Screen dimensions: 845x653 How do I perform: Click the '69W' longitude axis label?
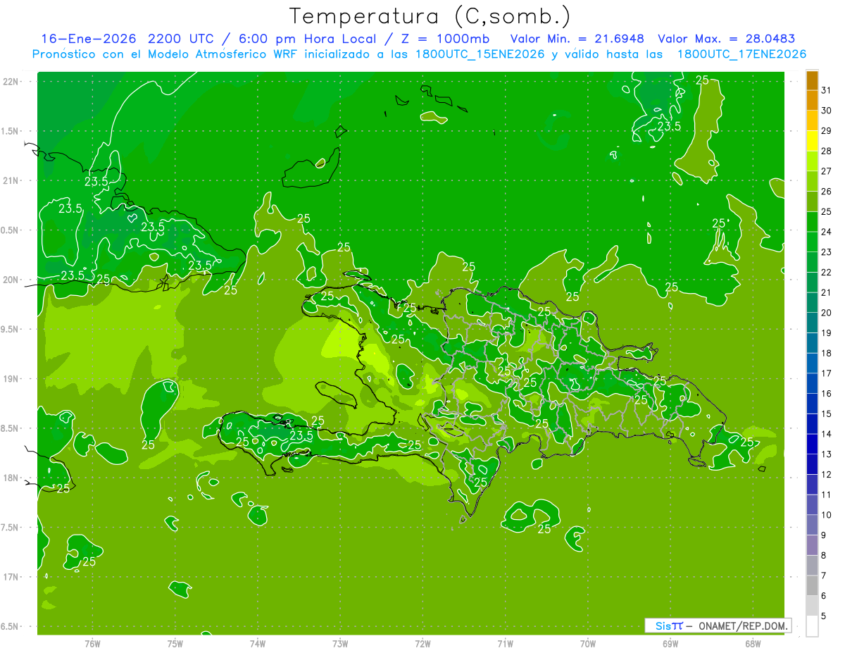pyautogui.click(x=670, y=644)
